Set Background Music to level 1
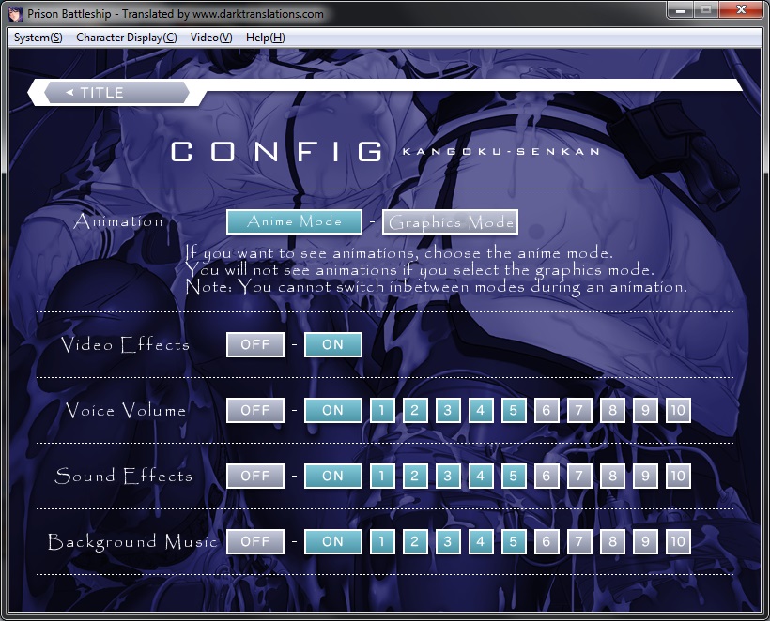 [x=382, y=541]
